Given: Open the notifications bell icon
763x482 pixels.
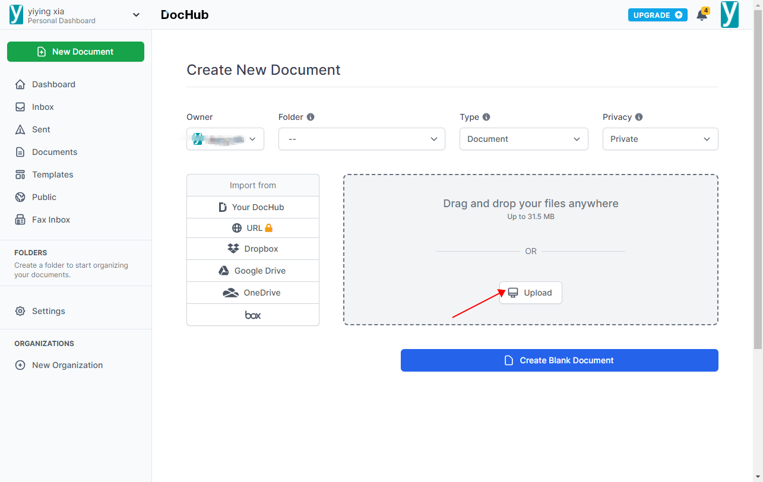Looking at the screenshot, I should [702, 15].
